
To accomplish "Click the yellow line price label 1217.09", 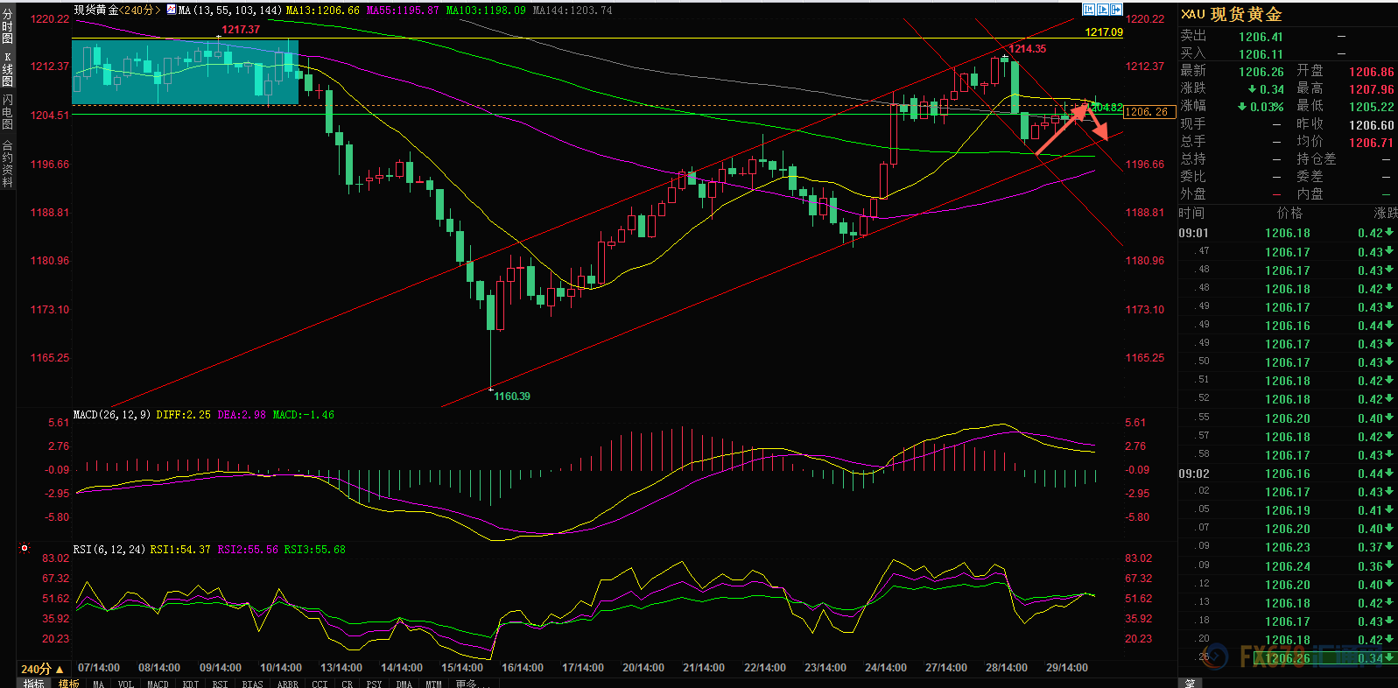I will click(1104, 32).
